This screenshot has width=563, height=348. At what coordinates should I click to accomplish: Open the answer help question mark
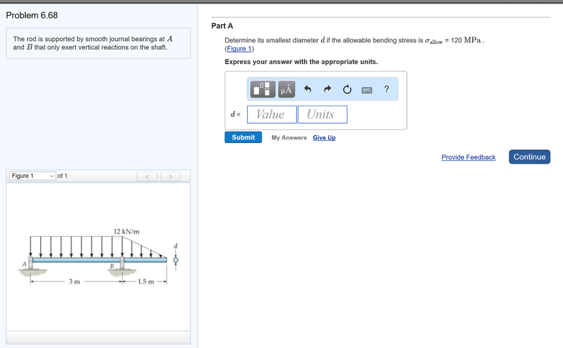point(387,89)
